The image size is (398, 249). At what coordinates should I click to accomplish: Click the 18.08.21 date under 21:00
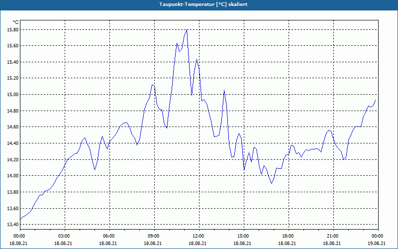coord(332,243)
